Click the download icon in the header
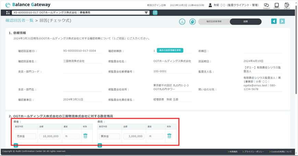The height and width of the screenshot is (156, 298). tap(182, 22)
